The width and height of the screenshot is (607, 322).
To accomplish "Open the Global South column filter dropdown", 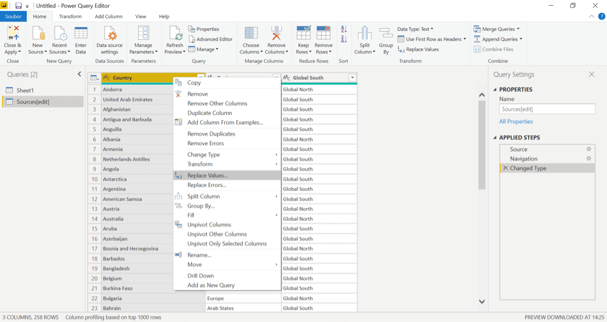I will [x=352, y=78].
